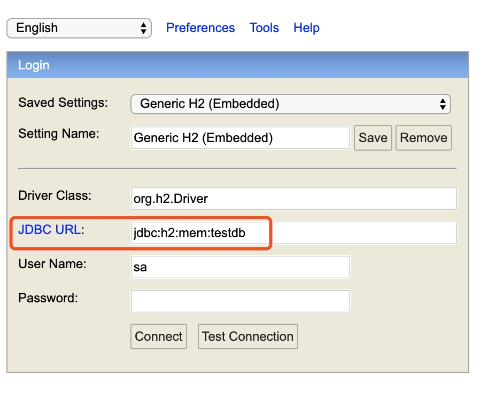Expand the Saved Settings dropdown
The image size is (496, 407).
(x=290, y=104)
